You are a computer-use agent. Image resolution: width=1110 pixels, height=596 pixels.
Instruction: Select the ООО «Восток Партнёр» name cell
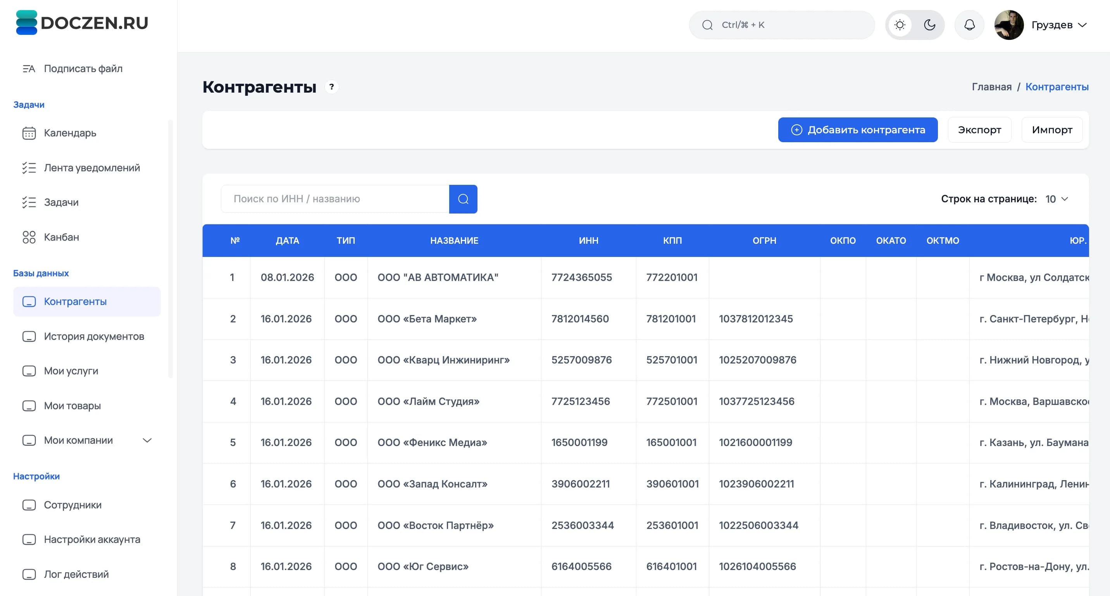pyautogui.click(x=454, y=525)
